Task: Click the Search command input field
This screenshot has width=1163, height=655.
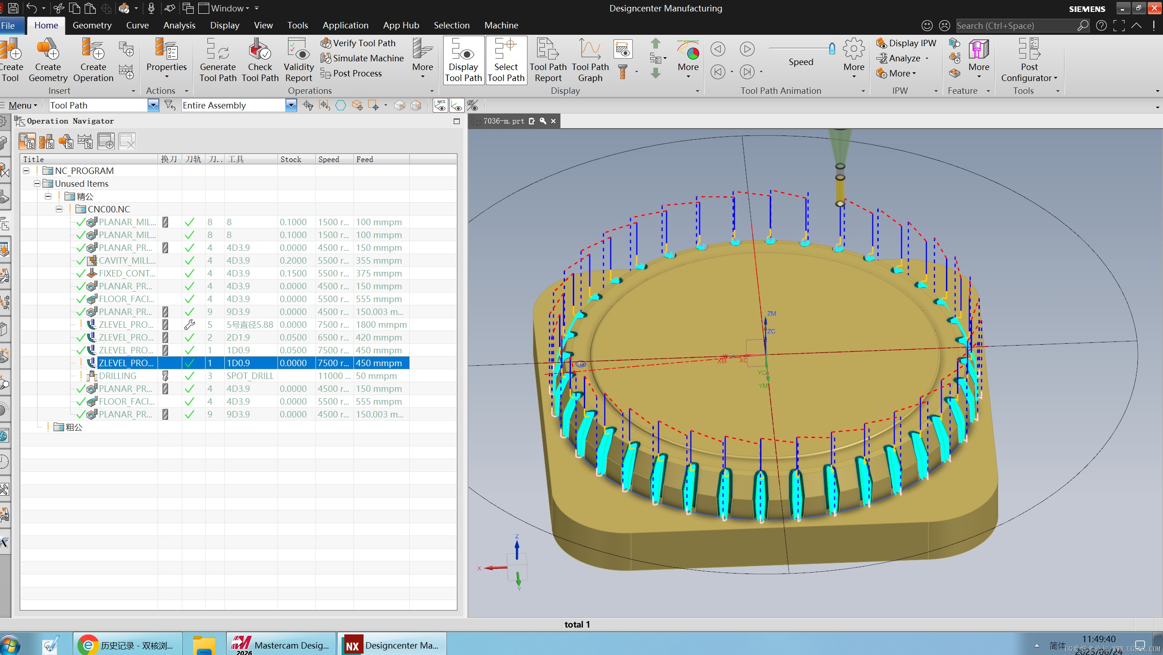Action: click(x=1016, y=26)
